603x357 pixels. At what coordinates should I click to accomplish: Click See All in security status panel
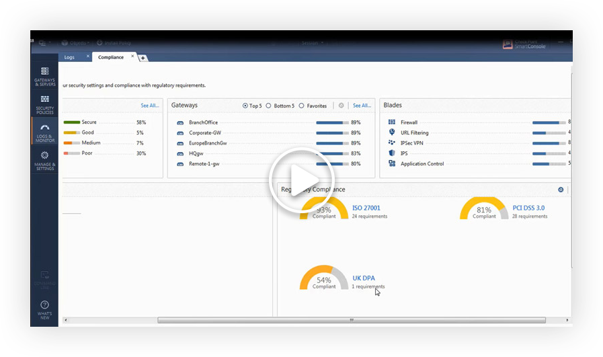point(150,106)
